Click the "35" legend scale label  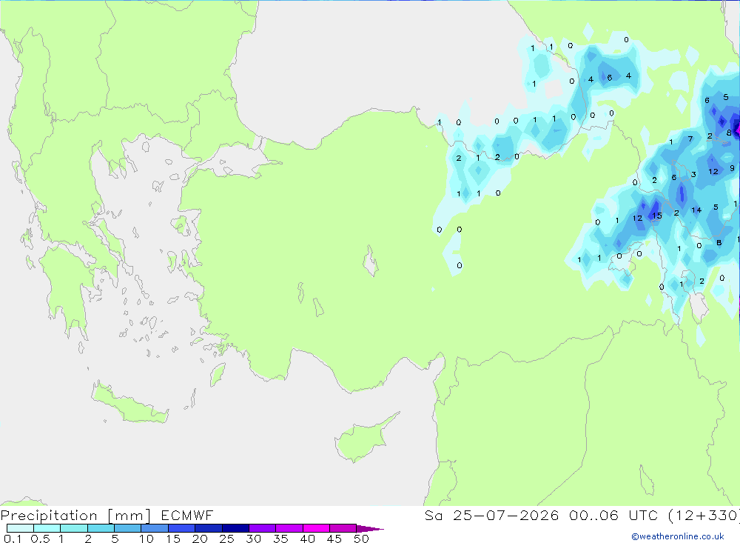pyautogui.click(x=280, y=539)
